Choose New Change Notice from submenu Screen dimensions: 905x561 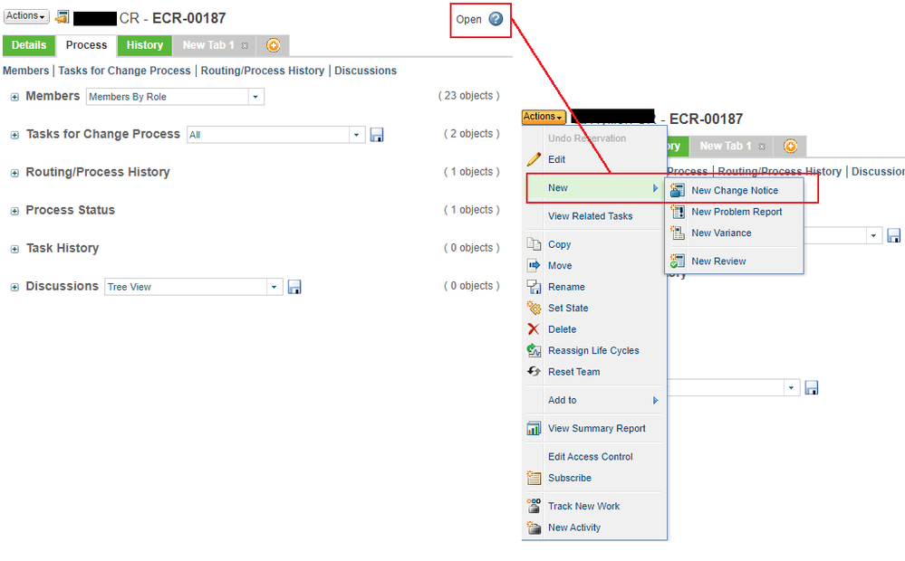point(734,190)
